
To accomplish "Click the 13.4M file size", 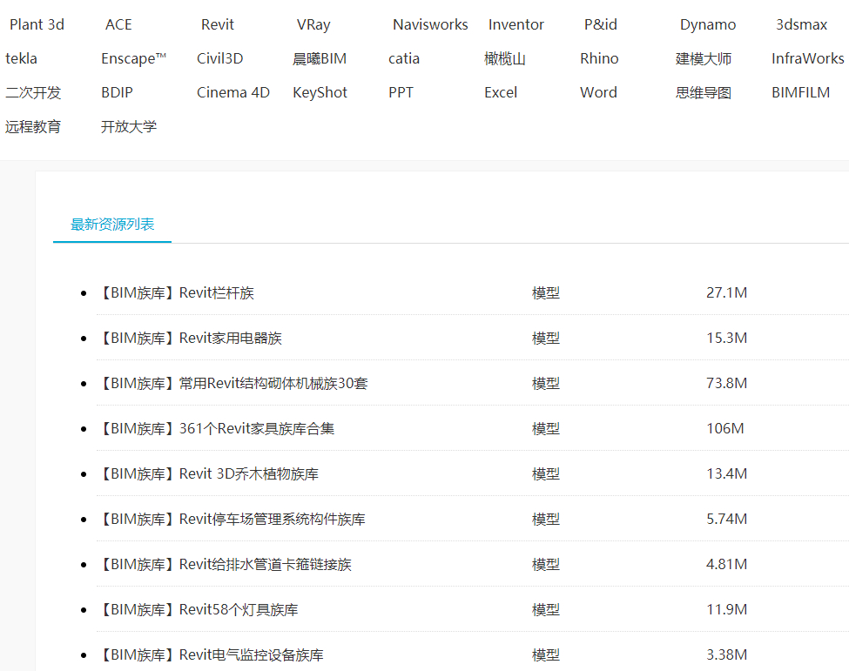I will point(726,474).
